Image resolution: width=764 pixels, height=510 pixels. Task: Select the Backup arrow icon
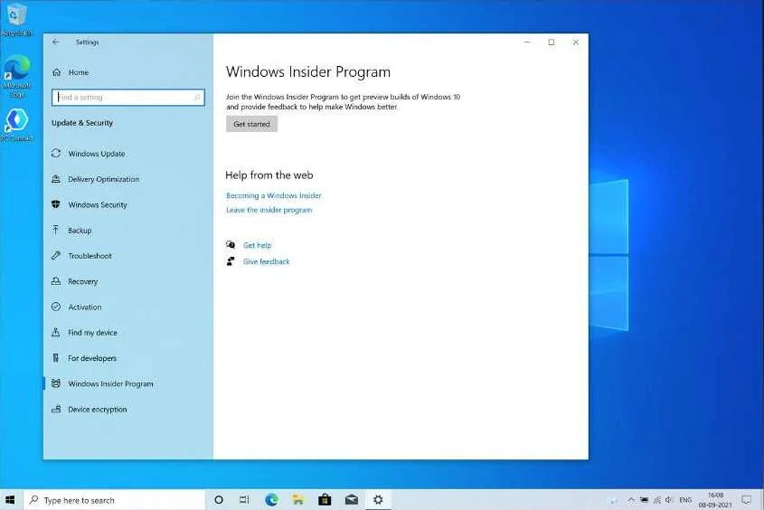[x=56, y=230]
